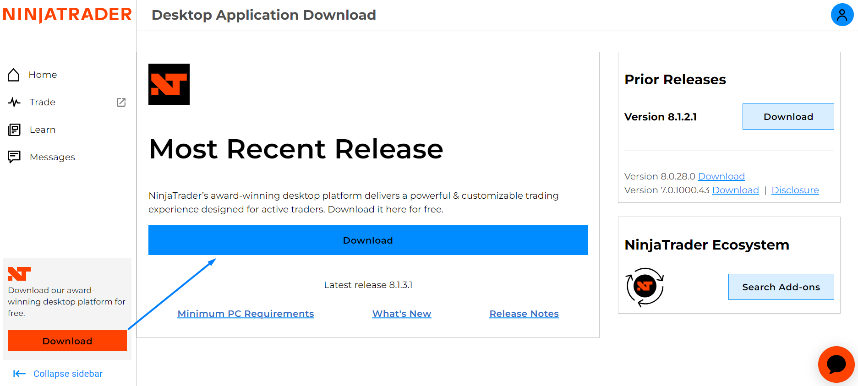
Task: Open the user account profile icon
Action: (x=842, y=15)
